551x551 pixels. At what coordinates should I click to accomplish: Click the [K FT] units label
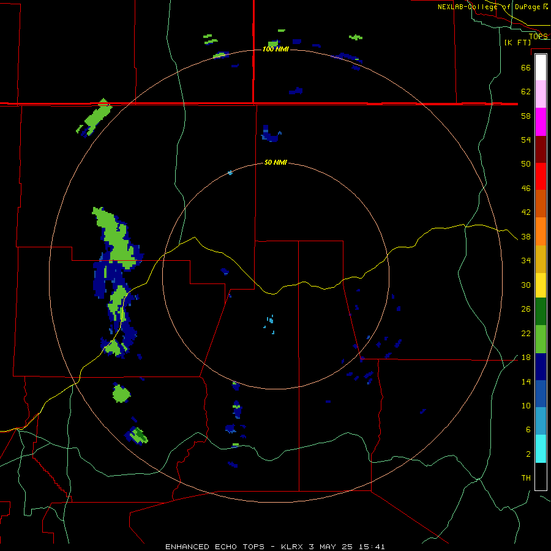point(517,42)
